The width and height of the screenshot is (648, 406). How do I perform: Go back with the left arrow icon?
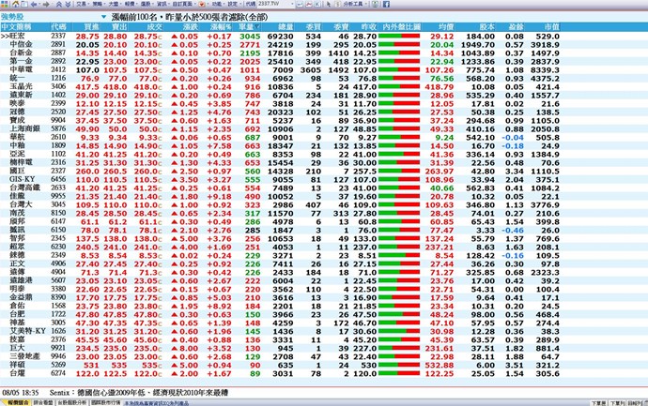(34, 5)
